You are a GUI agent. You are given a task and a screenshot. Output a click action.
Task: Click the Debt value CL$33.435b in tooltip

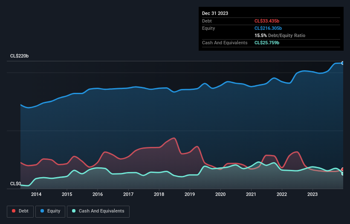click(x=267, y=21)
